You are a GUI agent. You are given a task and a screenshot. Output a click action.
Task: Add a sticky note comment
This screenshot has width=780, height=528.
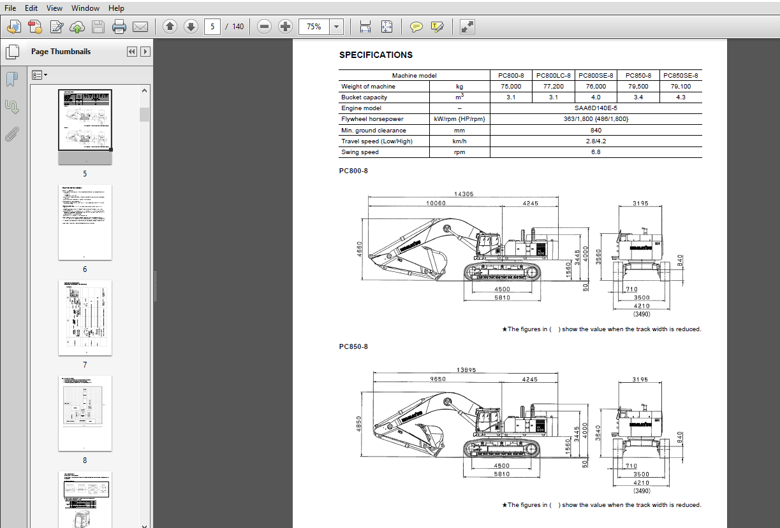click(416, 27)
